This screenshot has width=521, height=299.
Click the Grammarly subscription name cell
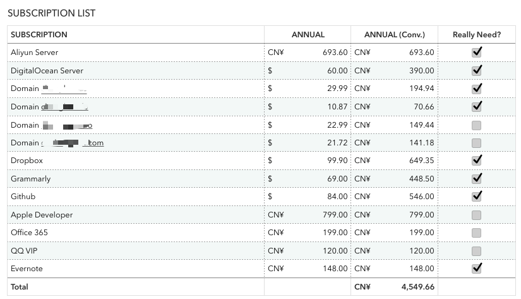tap(30, 179)
